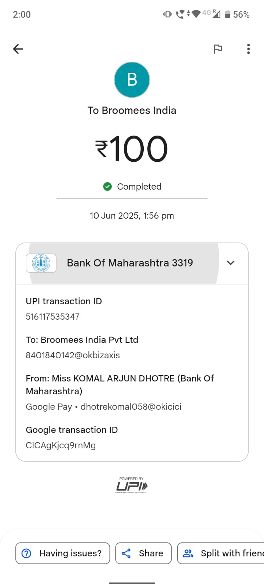Tap the flag report icon
Viewport: 264px width, 588px height.
click(x=218, y=49)
